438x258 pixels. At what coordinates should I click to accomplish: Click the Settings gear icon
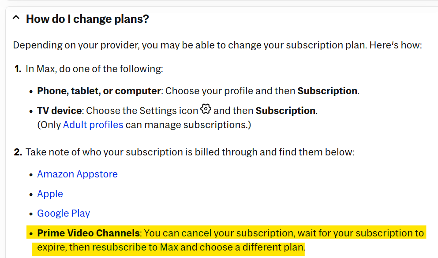(x=206, y=109)
